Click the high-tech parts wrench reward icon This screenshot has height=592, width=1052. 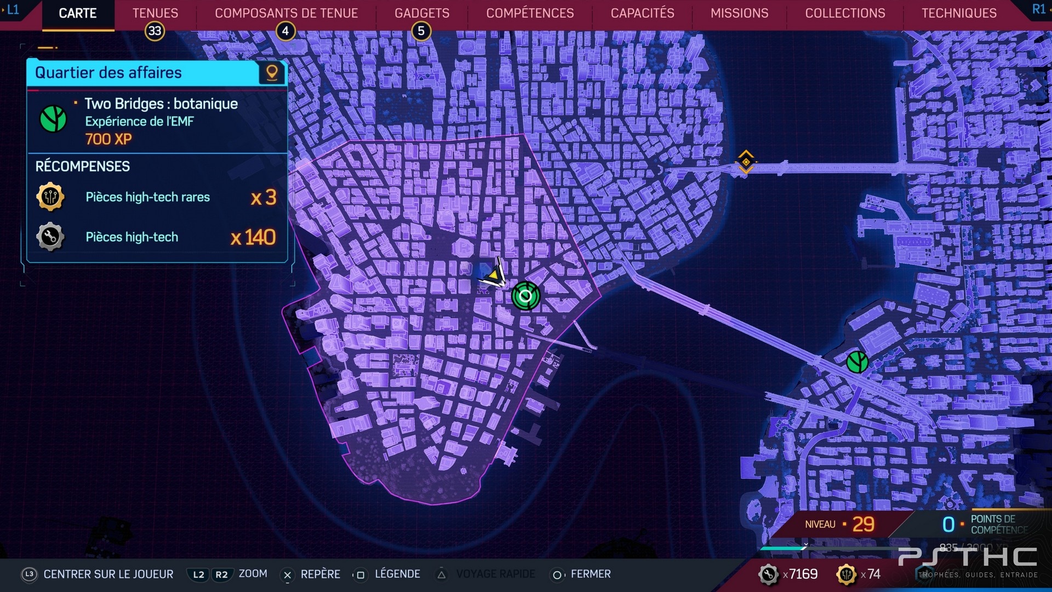(x=50, y=237)
